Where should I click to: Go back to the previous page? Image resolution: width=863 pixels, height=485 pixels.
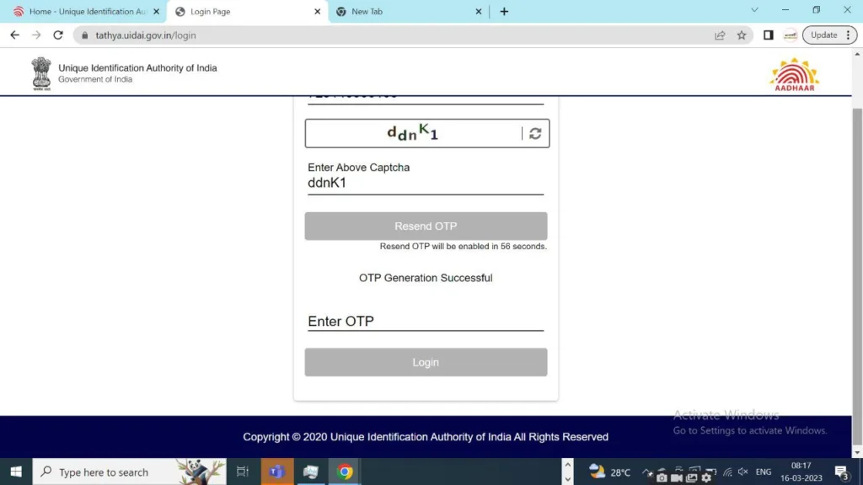14,35
